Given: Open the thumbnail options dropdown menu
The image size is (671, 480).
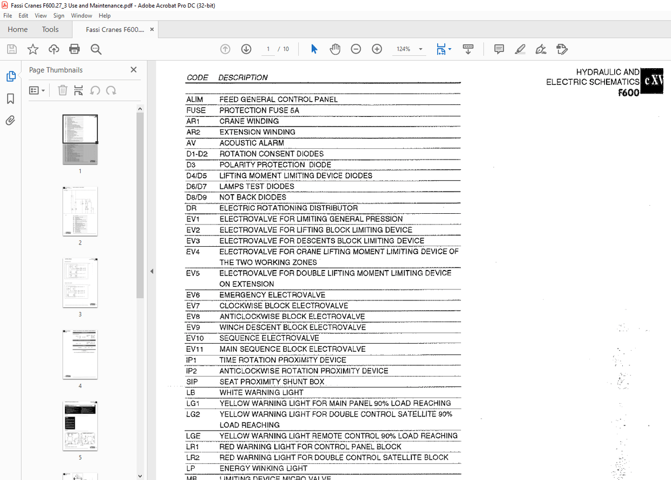Looking at the screenshot, I should point(37,90).
